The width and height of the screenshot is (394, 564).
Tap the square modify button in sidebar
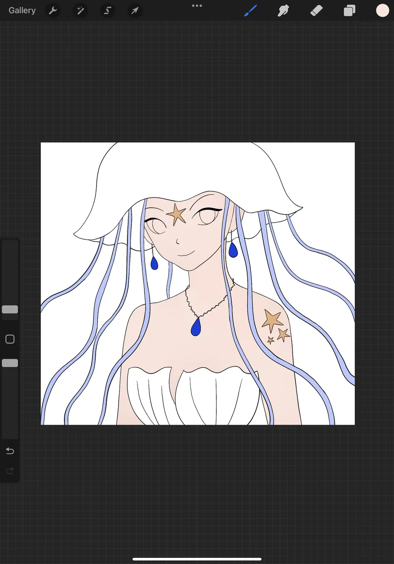[10, 339]
